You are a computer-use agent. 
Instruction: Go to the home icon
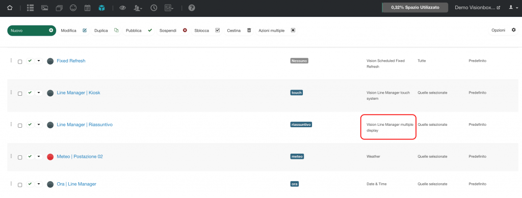tap(10, 8)
